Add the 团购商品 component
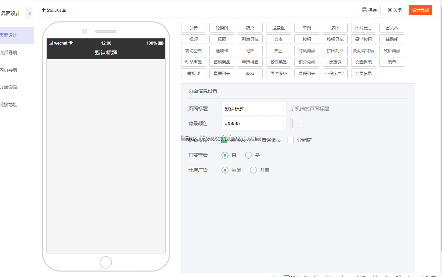Screen dimensions: 442x277 click(222, 62)
